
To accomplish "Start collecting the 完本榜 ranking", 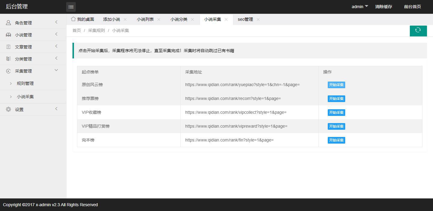I will click(x=336, y=140).
